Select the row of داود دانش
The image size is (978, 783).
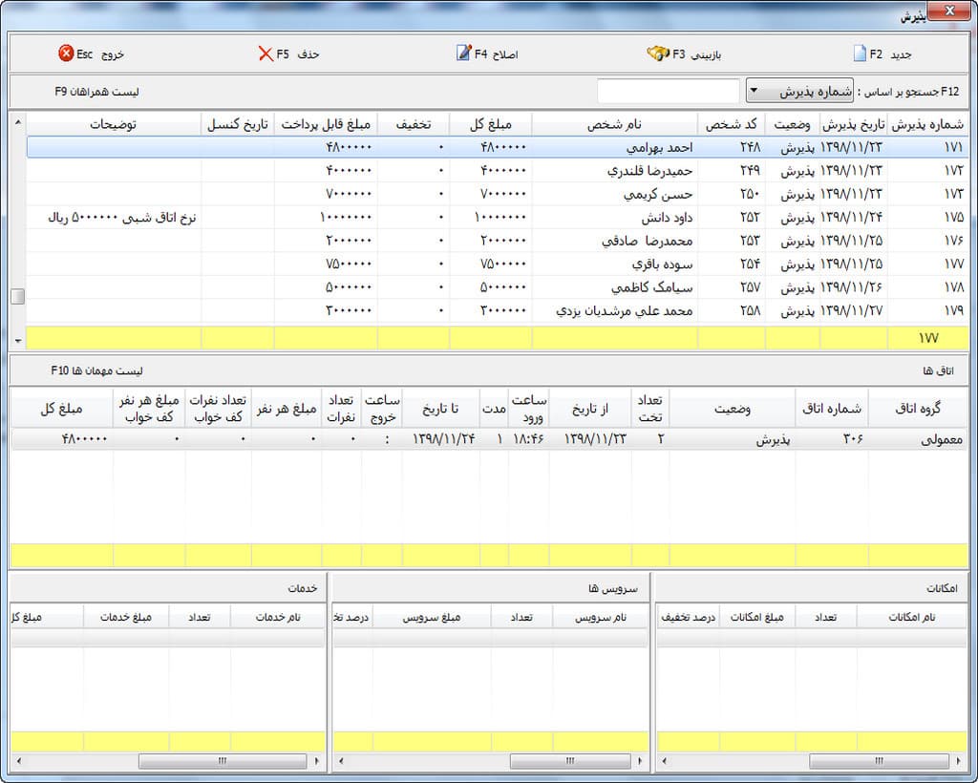(497, 217)
